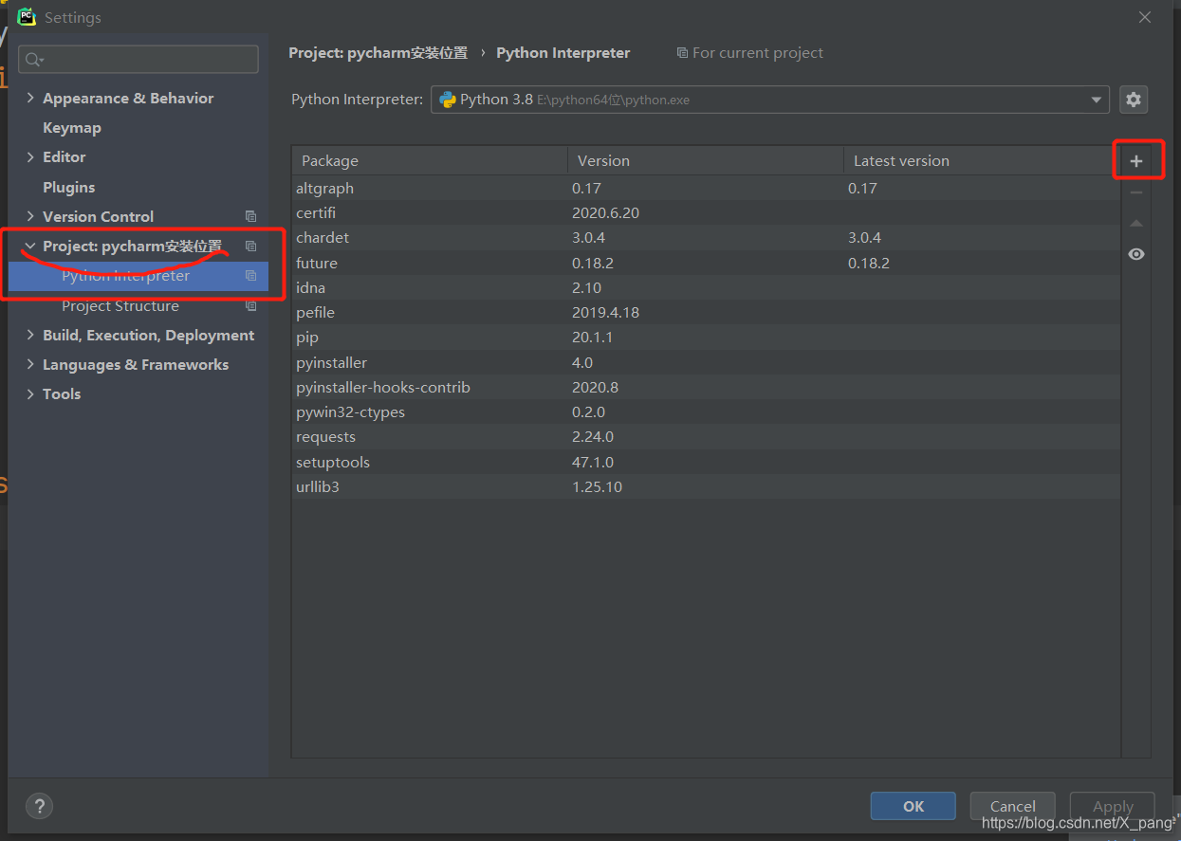
Task: Click breadcrumb Project: pycharm安装位置
Action: (378, 53)
